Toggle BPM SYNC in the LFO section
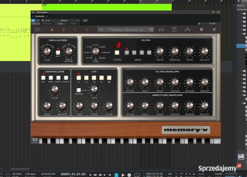247x177 pixels. point(78,90)
